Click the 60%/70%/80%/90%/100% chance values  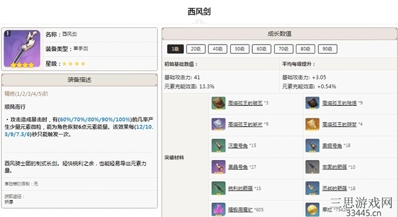click(x=95, y=119)
